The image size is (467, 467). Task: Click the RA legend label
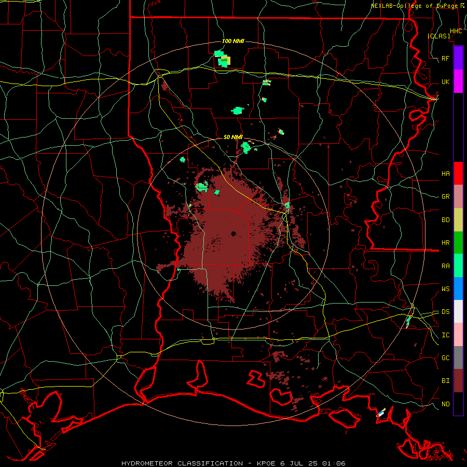click(x=445, y=266)
